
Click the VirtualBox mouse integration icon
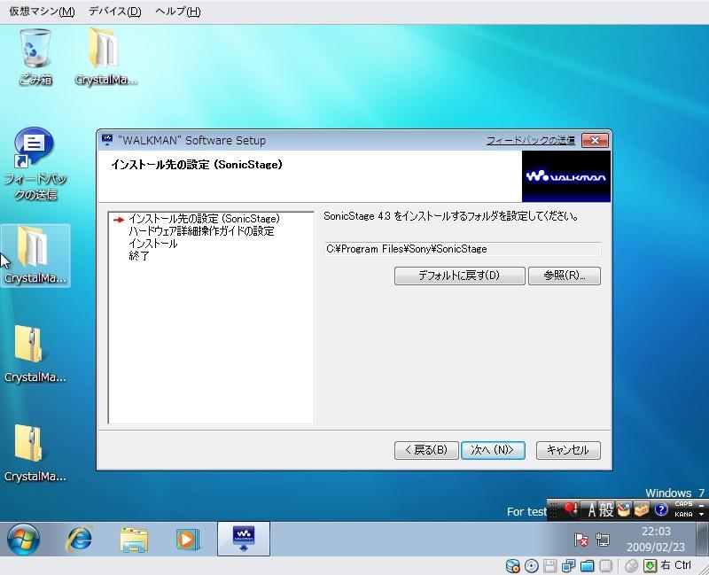click(632, 566)
